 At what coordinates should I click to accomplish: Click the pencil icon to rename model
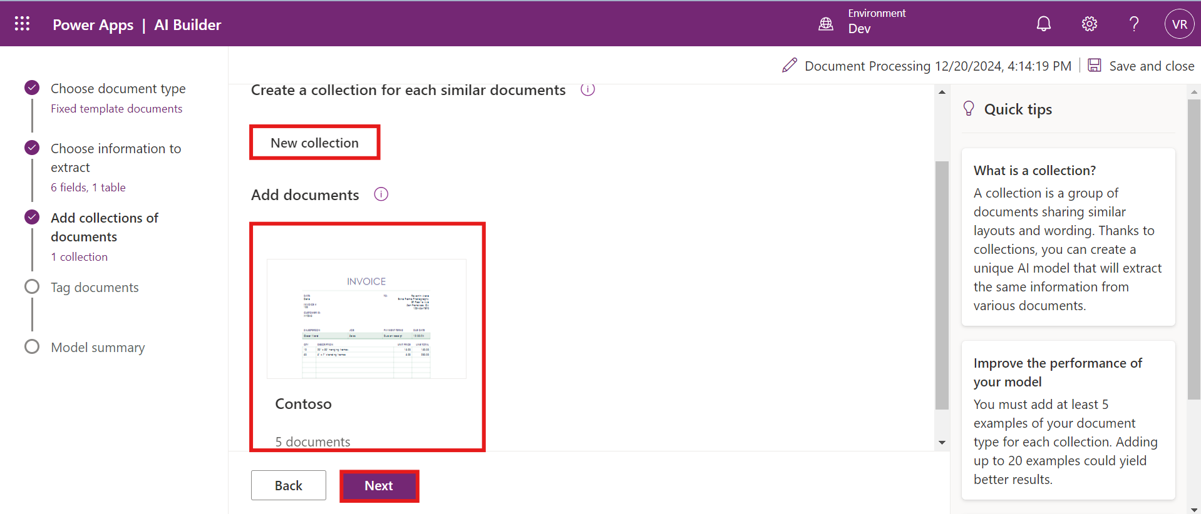[790, 66]
